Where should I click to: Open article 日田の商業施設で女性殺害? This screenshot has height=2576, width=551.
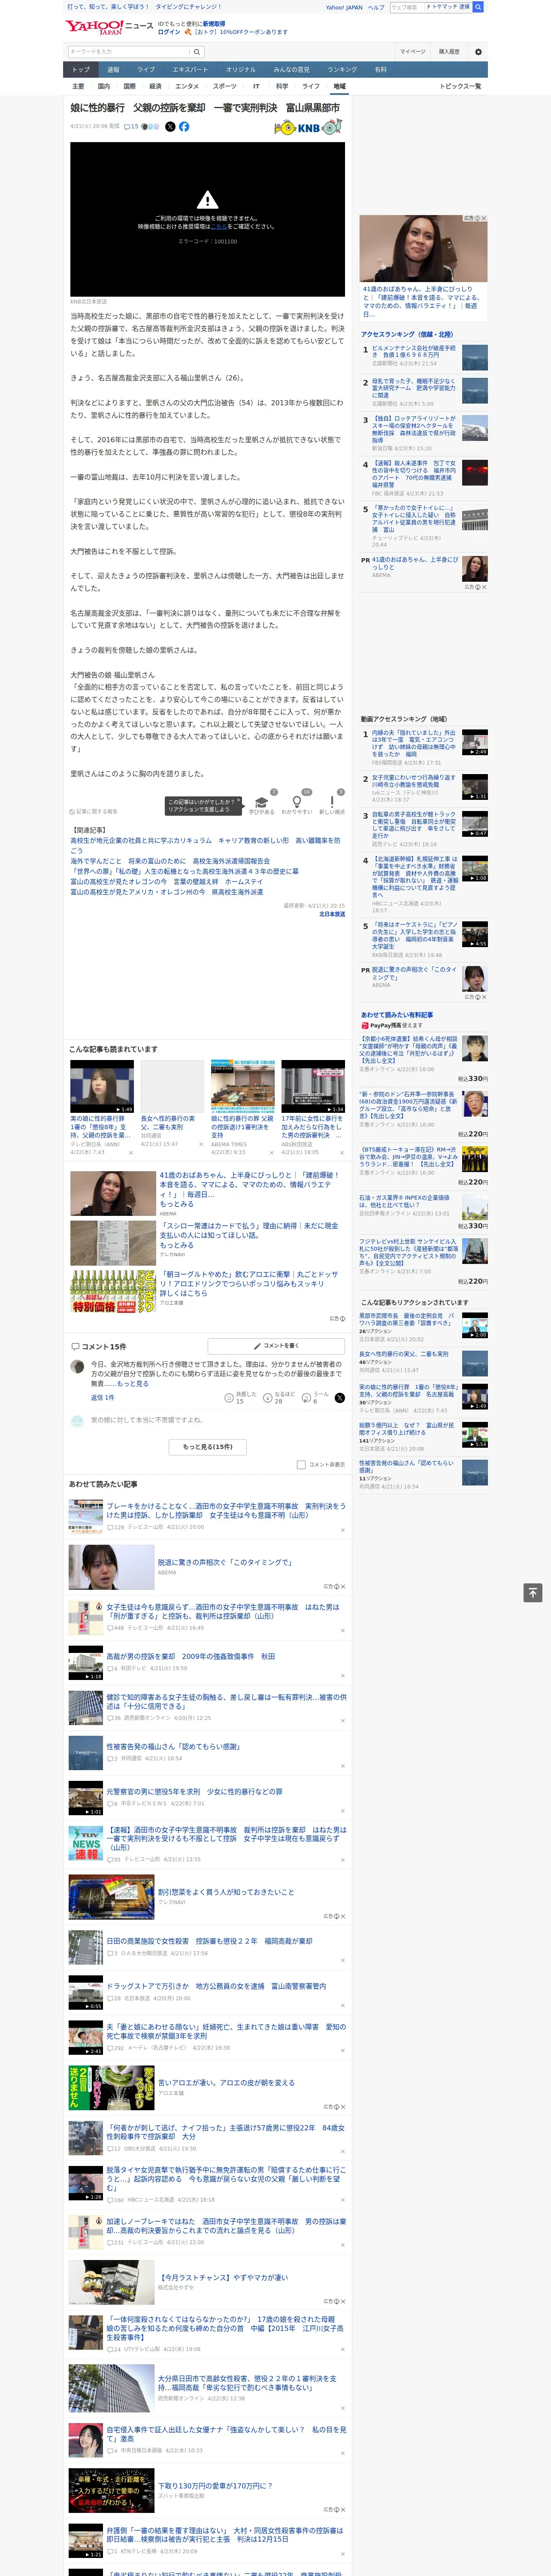(x=209, y=1941)
